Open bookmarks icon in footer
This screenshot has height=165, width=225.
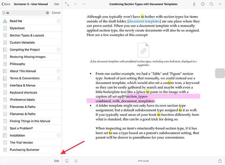coord(67,161)
